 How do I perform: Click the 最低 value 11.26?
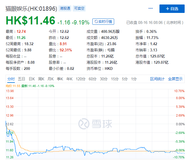pos(21,38)
